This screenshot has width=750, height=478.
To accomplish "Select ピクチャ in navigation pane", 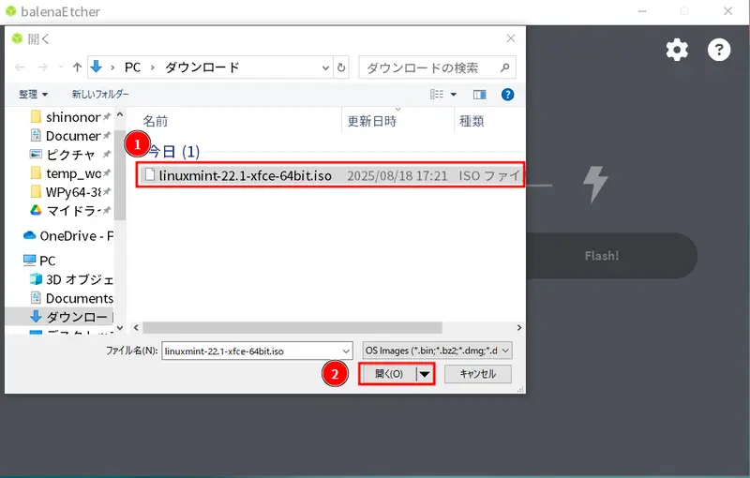I will (70, 155).
